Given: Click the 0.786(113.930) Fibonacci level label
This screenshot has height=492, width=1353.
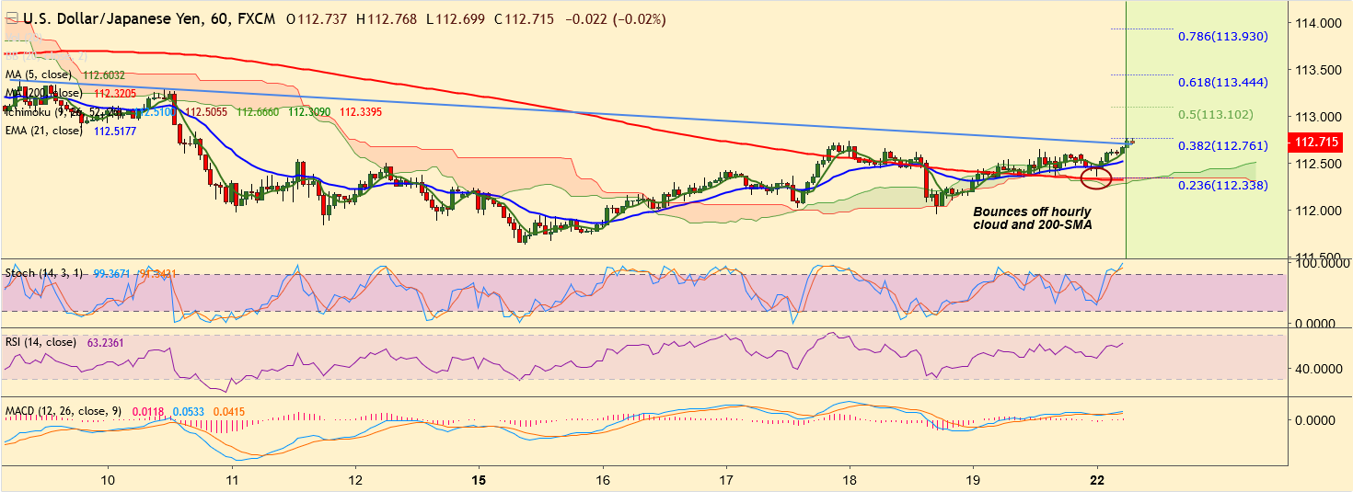Looking at the screenshot, I should (1223, 37).
